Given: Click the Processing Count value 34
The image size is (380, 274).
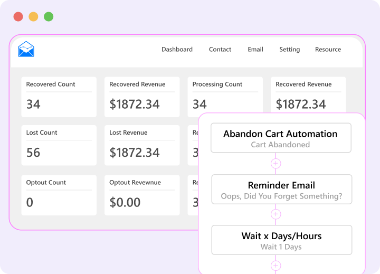Looking at the screenshot, I should (199, 104).
